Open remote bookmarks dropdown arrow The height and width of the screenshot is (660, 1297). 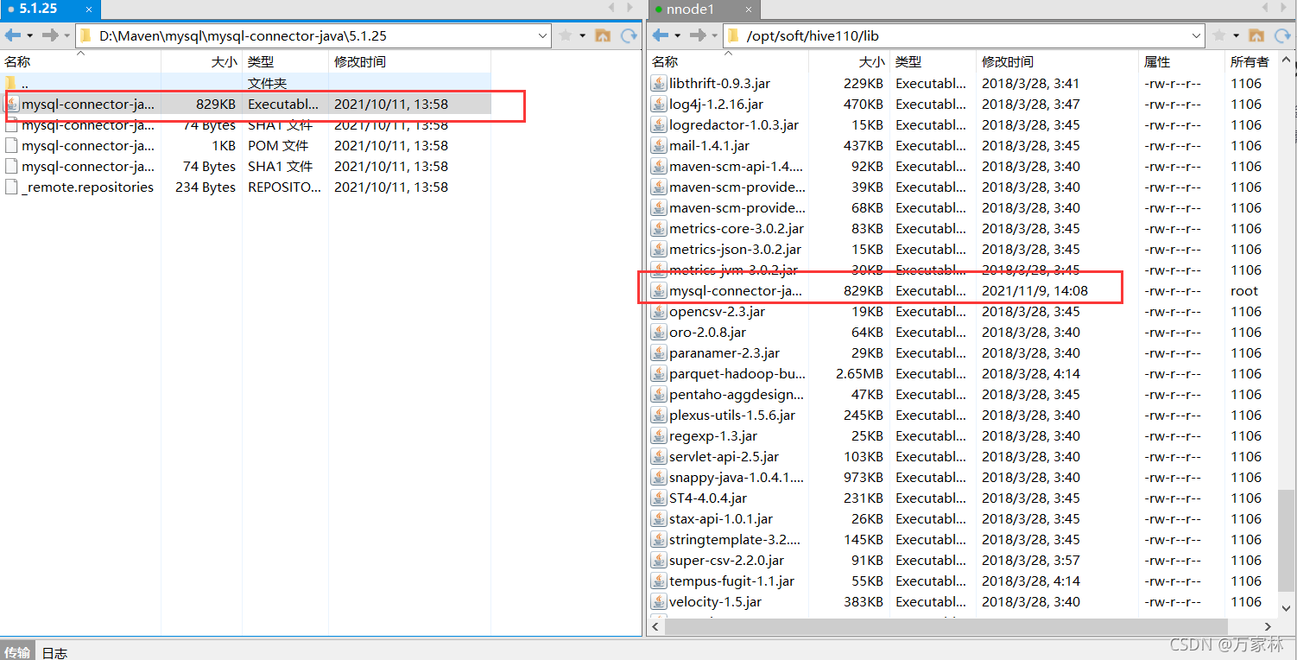[1236, 35]
